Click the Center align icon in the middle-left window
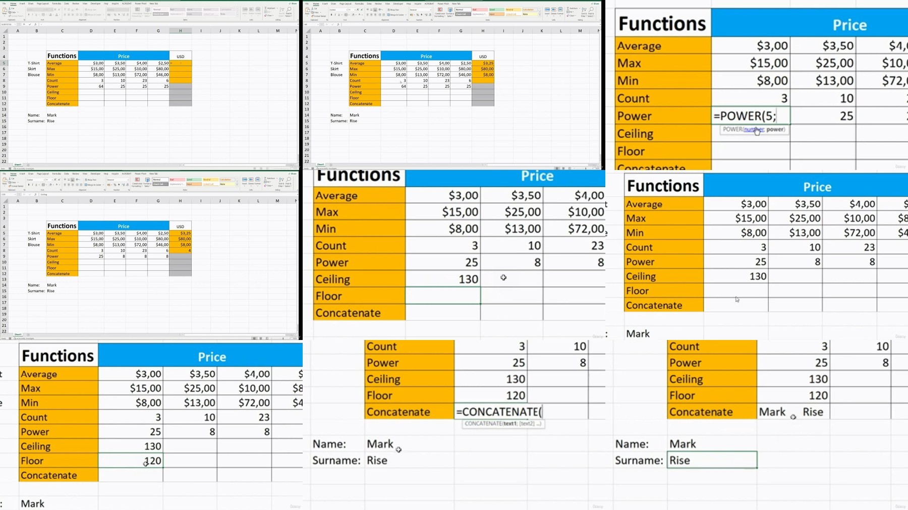 (69, 185)
